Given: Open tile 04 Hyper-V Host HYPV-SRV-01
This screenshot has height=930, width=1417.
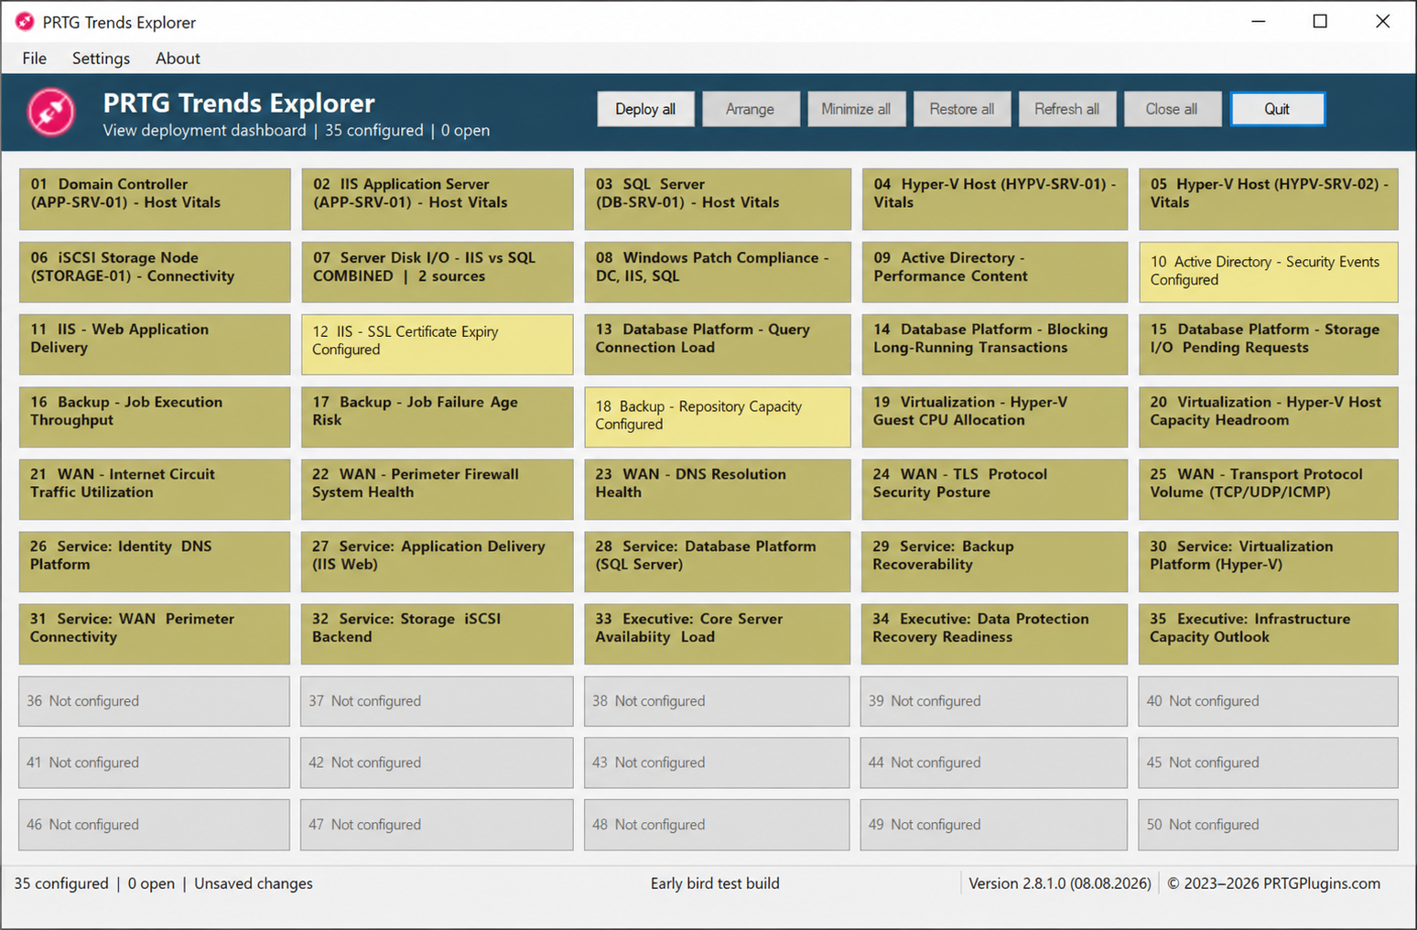Looking at the screenshot, I should (994, 199).
